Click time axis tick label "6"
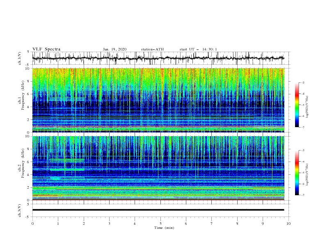The image size is (325, 251). tap(186, 224)
